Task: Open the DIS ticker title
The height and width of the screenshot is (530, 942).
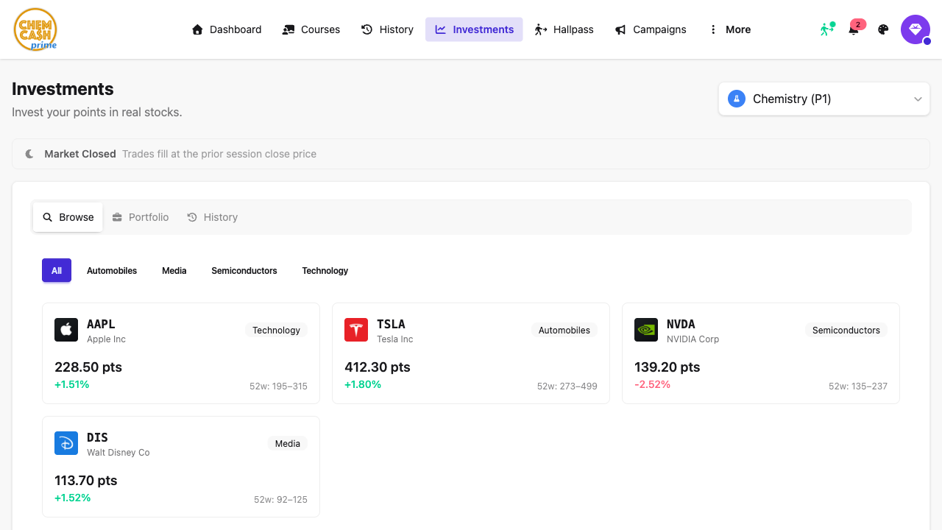Action: click(97, 437)
